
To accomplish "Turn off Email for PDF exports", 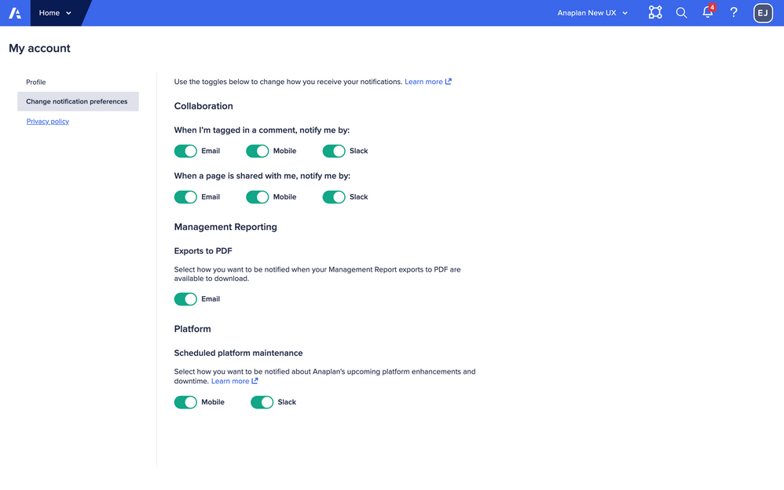I will (x=185, y=299).
